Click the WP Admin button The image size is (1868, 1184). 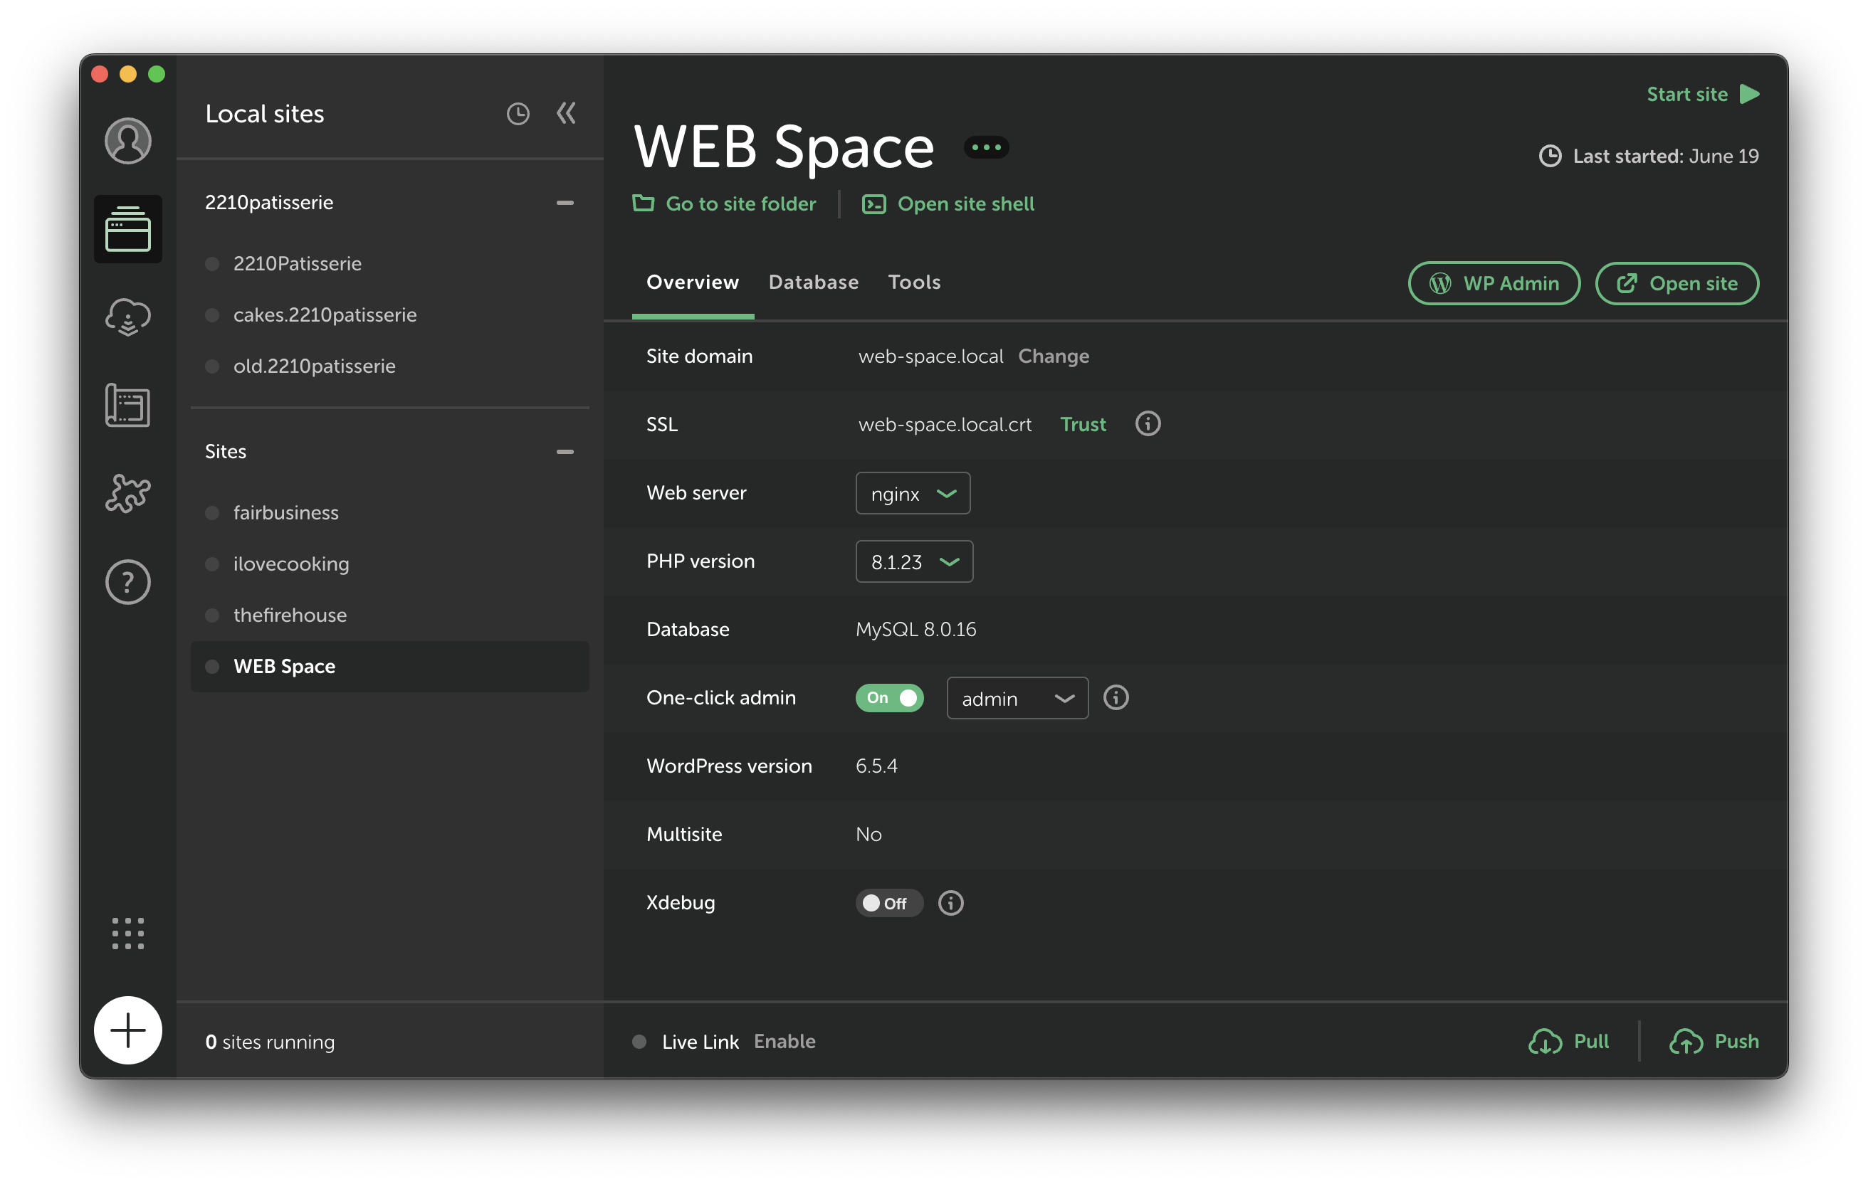[x=1494, y=284]
